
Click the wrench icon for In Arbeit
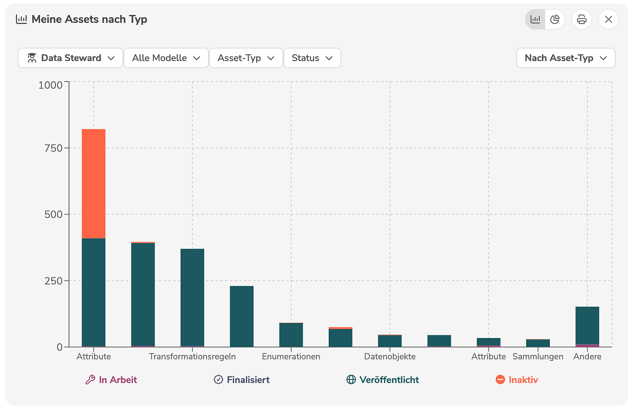click(90, 380)
